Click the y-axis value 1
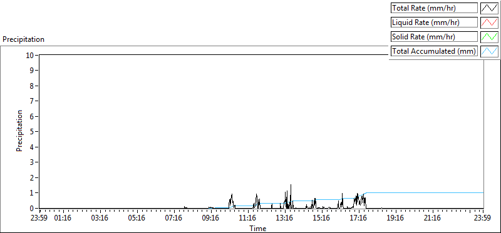This screenshot has height=233, width=501. 33,193
